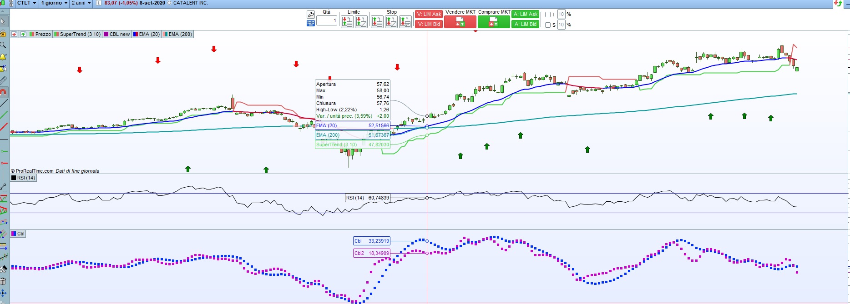Click the round indicator before CATALENT INC.
The height and width of the screenshot is (304, 850).
170,3
